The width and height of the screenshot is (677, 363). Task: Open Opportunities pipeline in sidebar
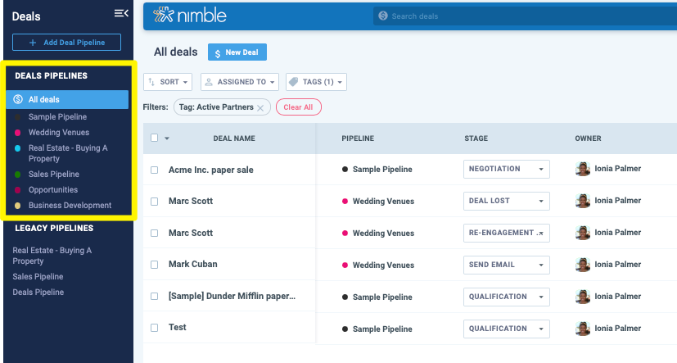click(x=53, y=190)
